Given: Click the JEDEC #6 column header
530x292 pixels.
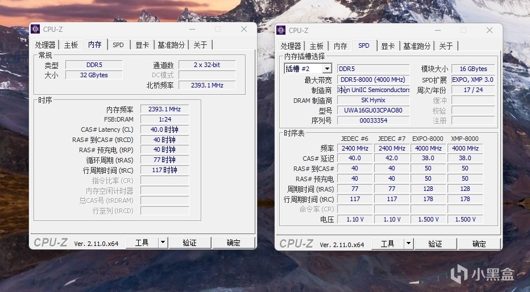Looking at the screenshot, I should point(355,139).
